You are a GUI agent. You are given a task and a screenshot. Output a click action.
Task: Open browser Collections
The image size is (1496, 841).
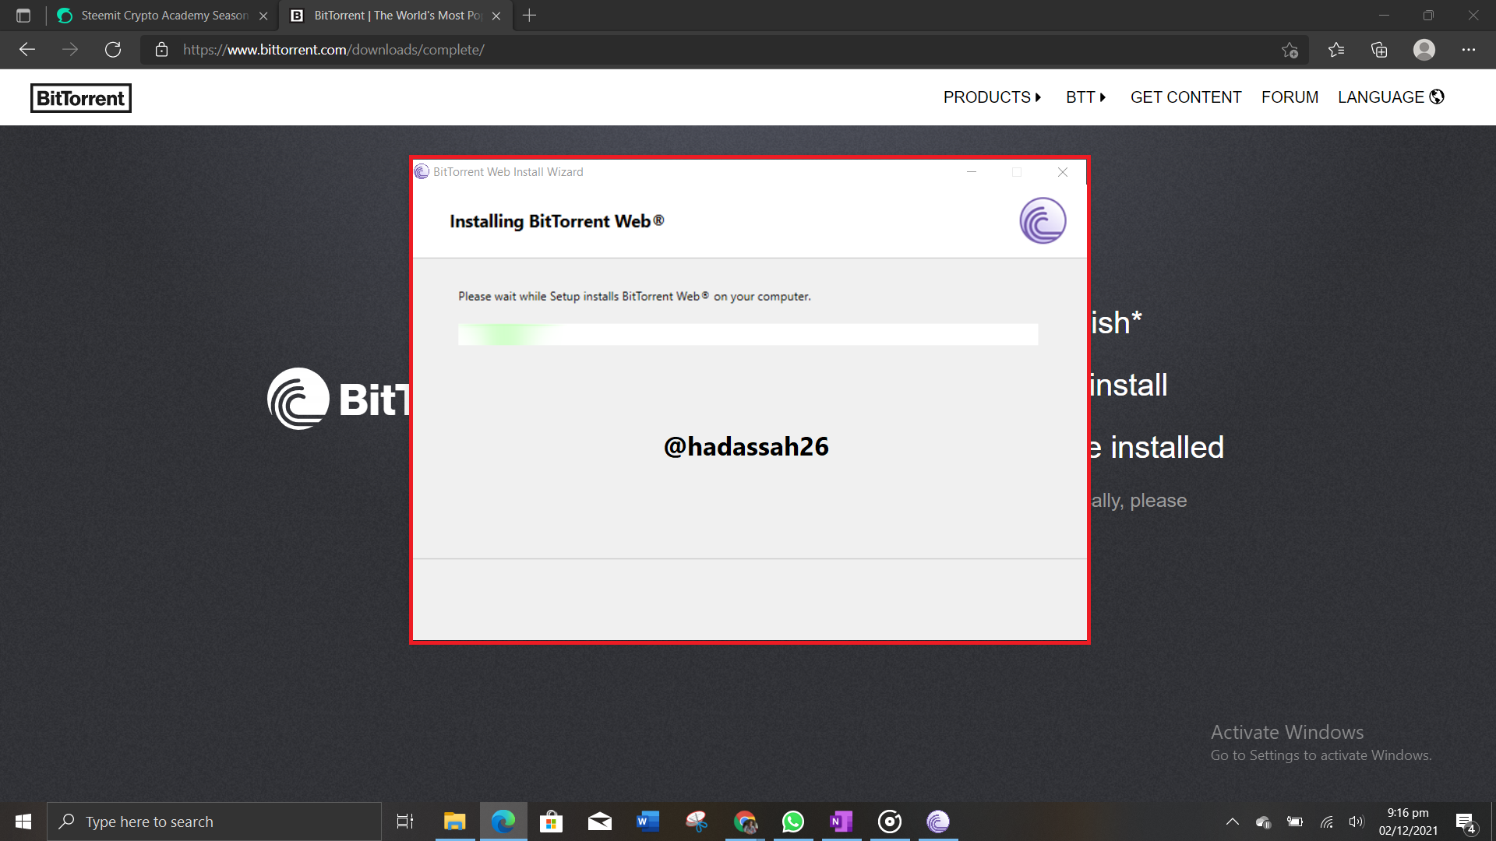(1379, 50)
